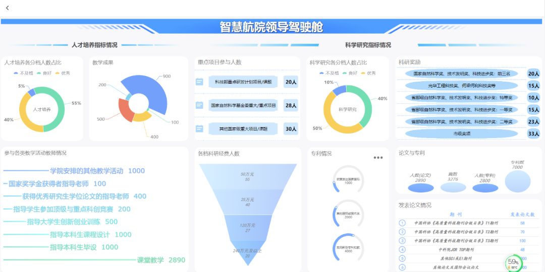545x272 pixels.
Task: Click the 120万元 funnel segment
Action: pos(247,228)
